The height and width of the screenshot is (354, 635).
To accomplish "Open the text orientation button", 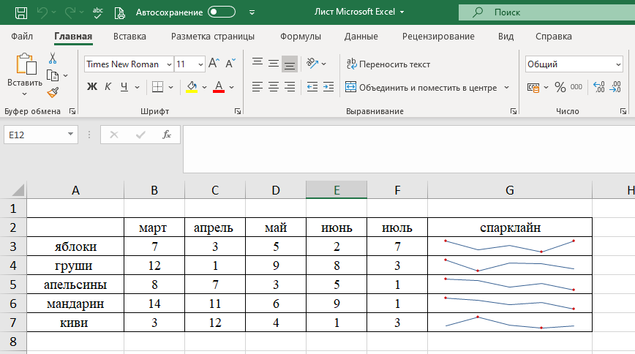I will point(312,64).
